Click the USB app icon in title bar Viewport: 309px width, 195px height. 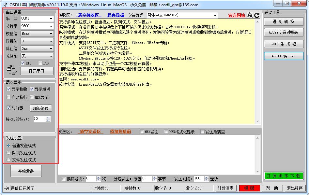point(5,5)
